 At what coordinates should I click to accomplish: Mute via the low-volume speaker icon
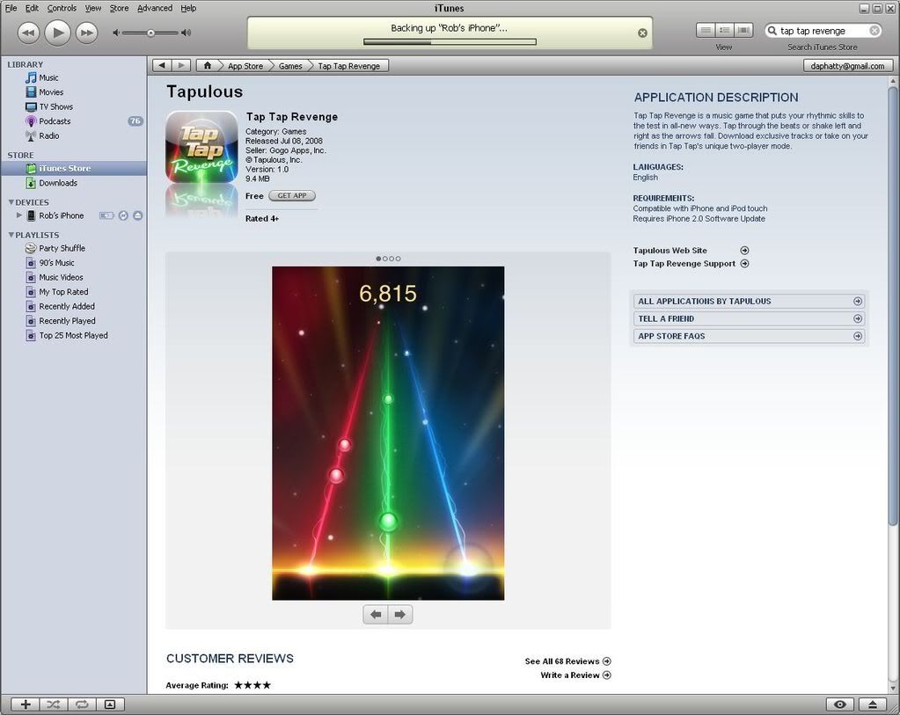(x=116, y=33)
